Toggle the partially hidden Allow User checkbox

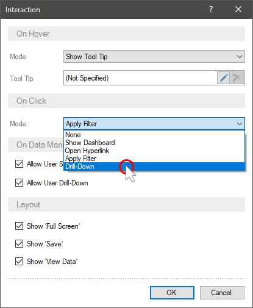[x=19, y=164]
